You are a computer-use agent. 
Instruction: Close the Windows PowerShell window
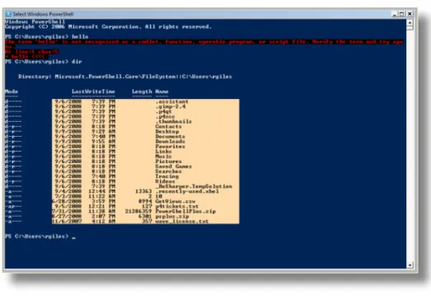tap(410, 14)
